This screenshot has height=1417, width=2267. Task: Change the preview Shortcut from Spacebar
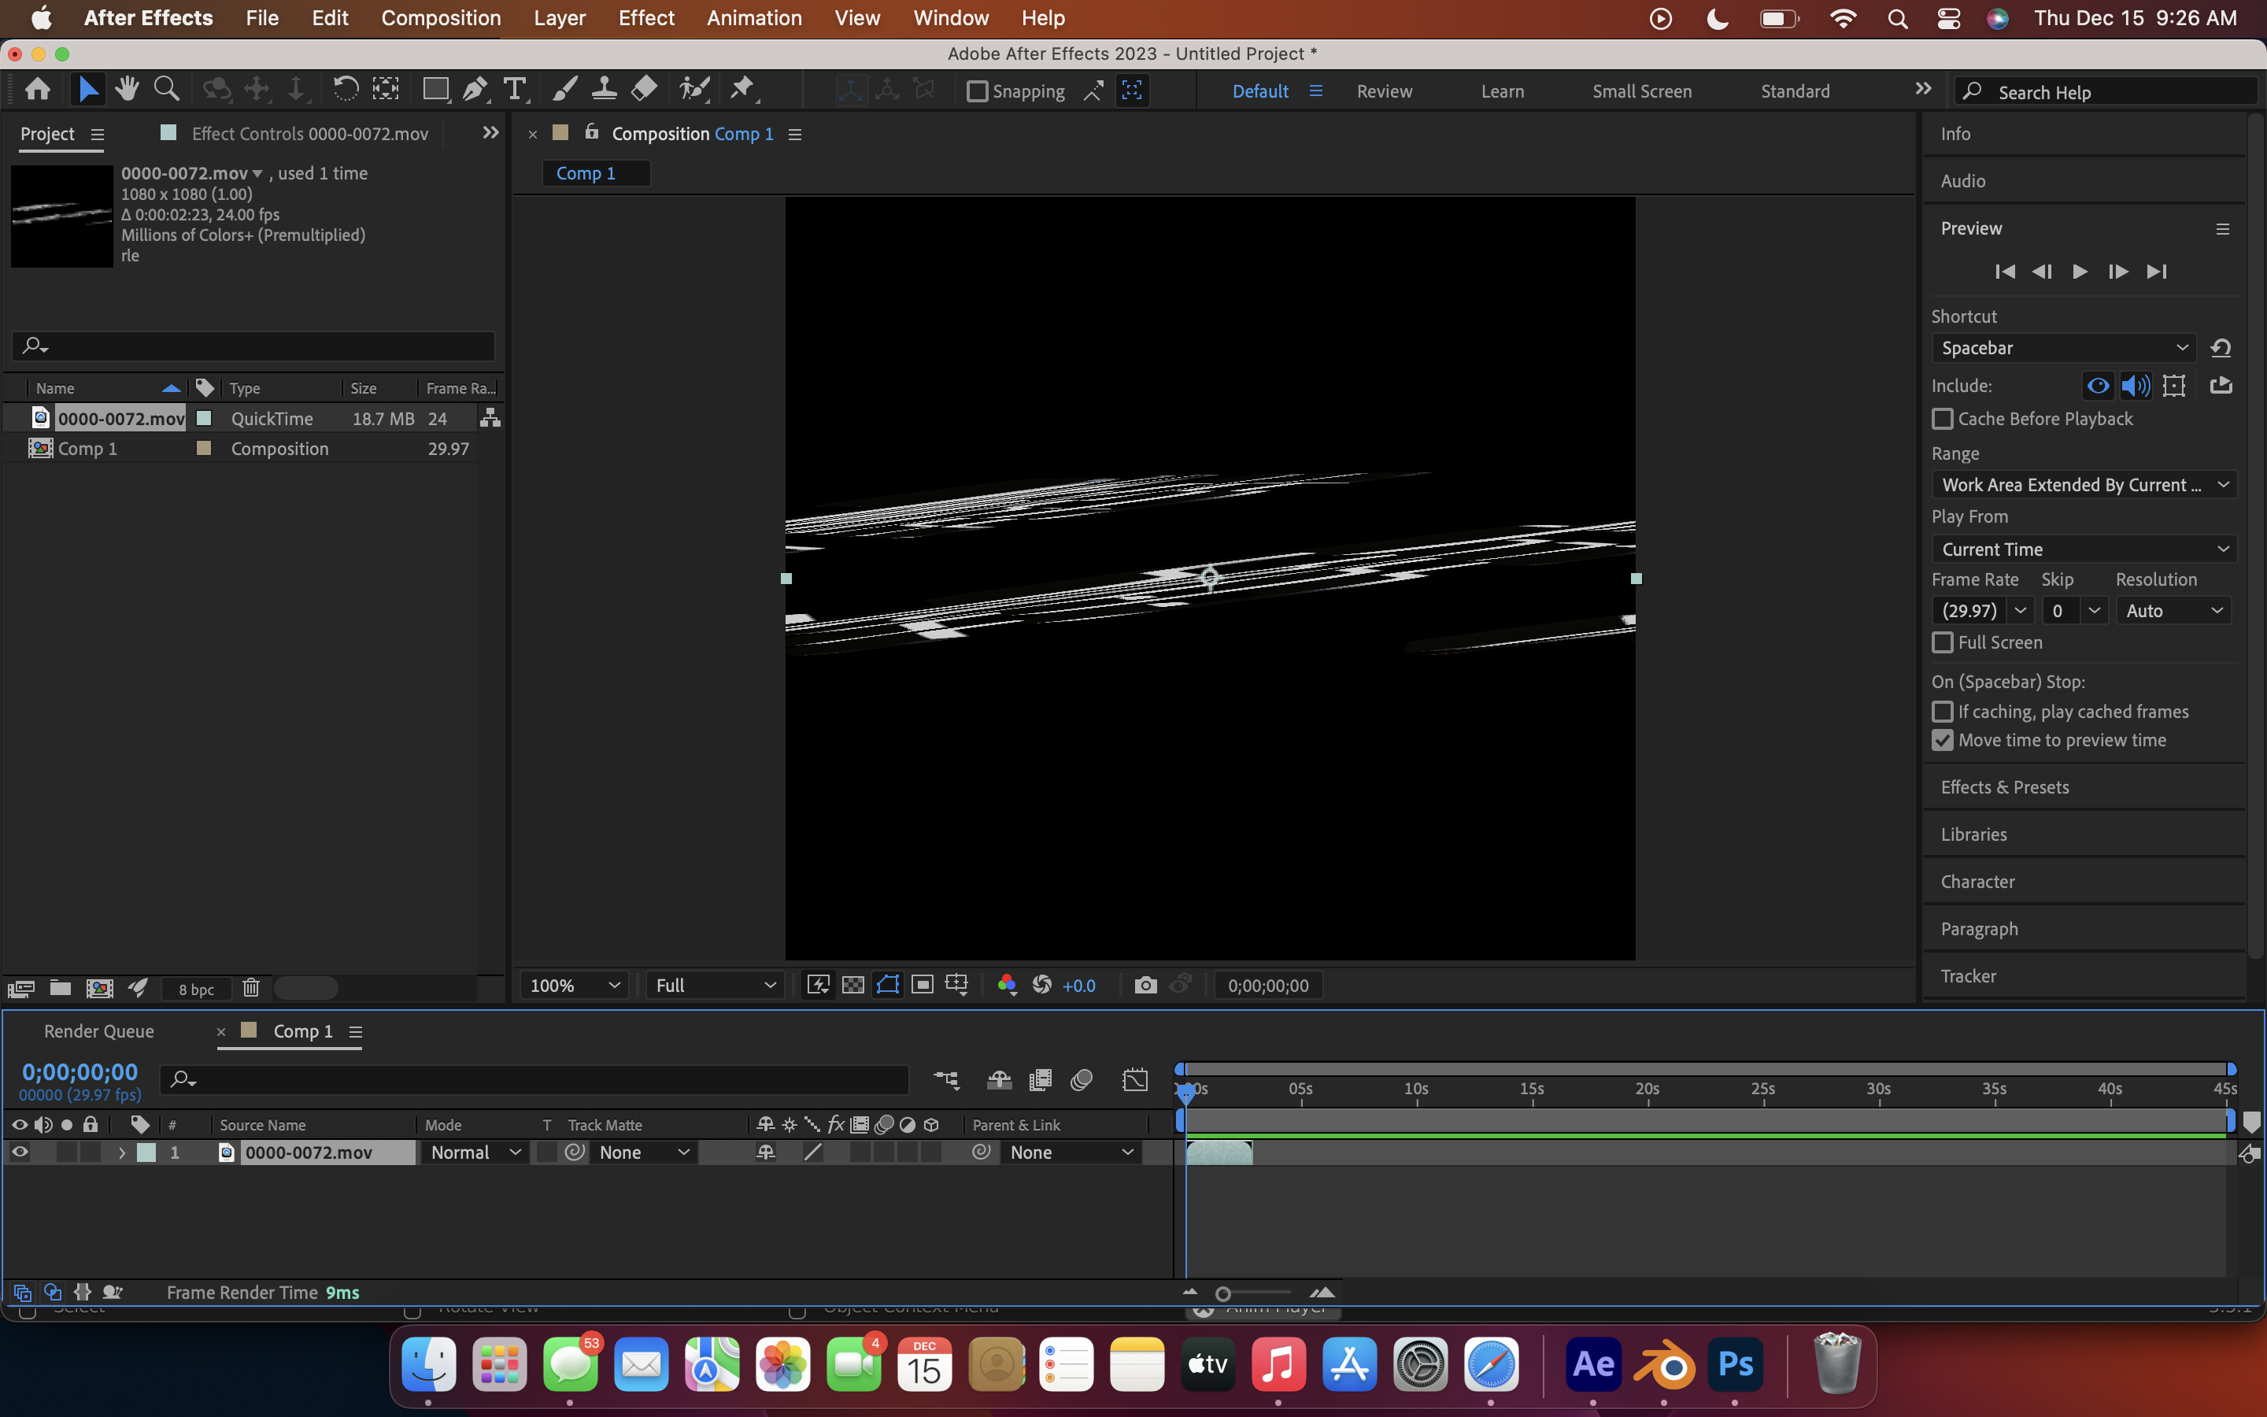tap(2062, 348)
